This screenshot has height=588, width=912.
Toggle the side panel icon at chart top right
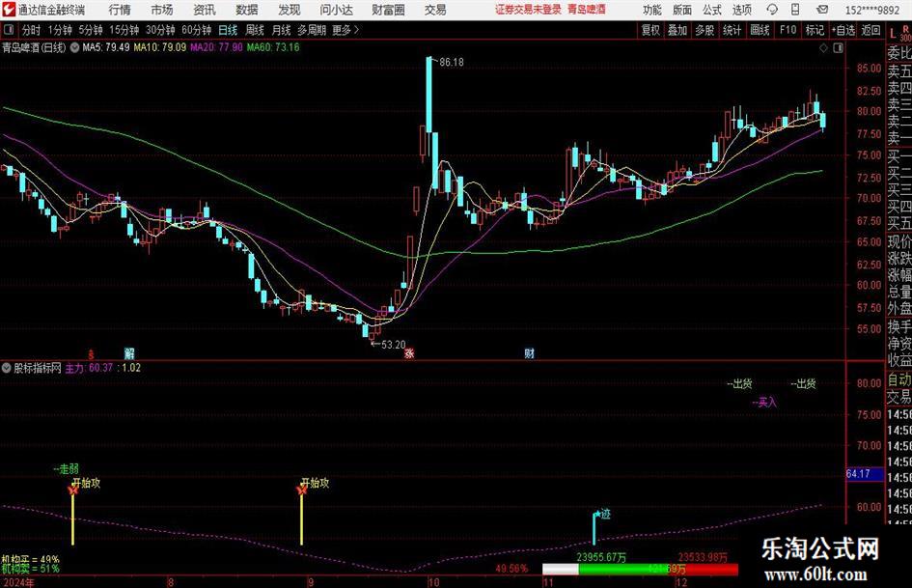point(838,48)
